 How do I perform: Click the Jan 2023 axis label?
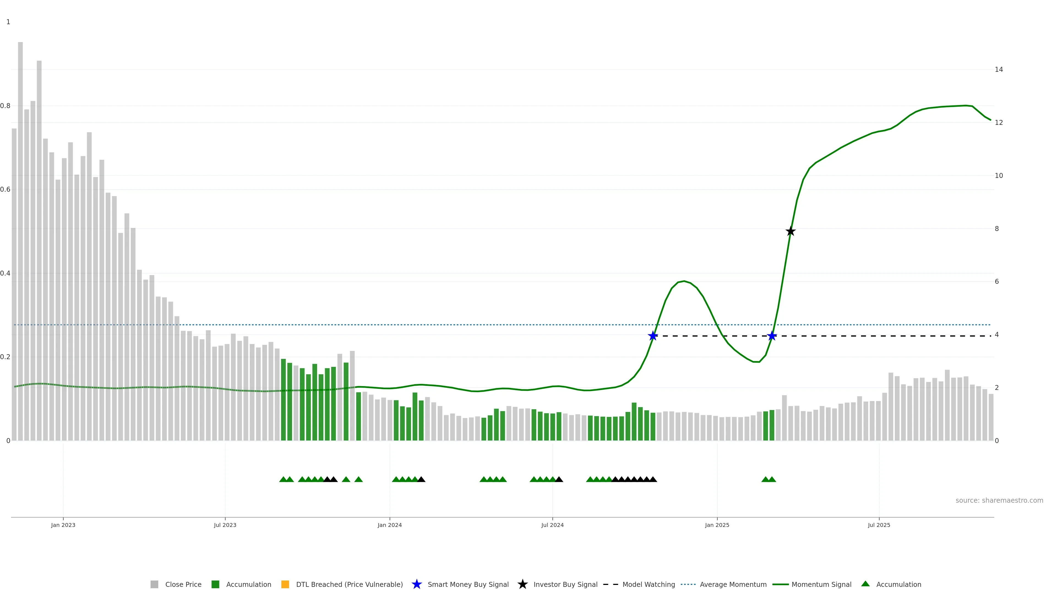tap(63, 525)
